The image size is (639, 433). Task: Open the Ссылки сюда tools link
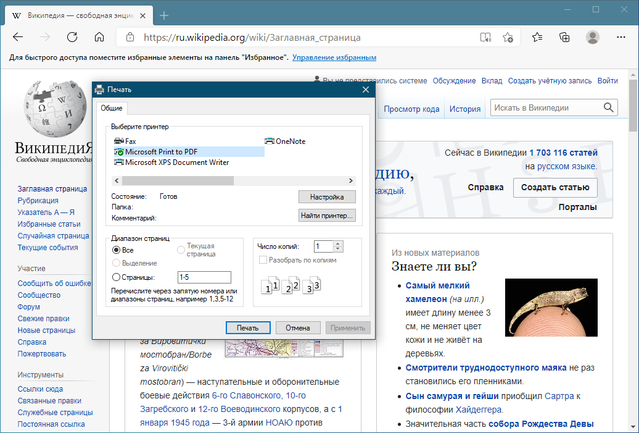40,389
